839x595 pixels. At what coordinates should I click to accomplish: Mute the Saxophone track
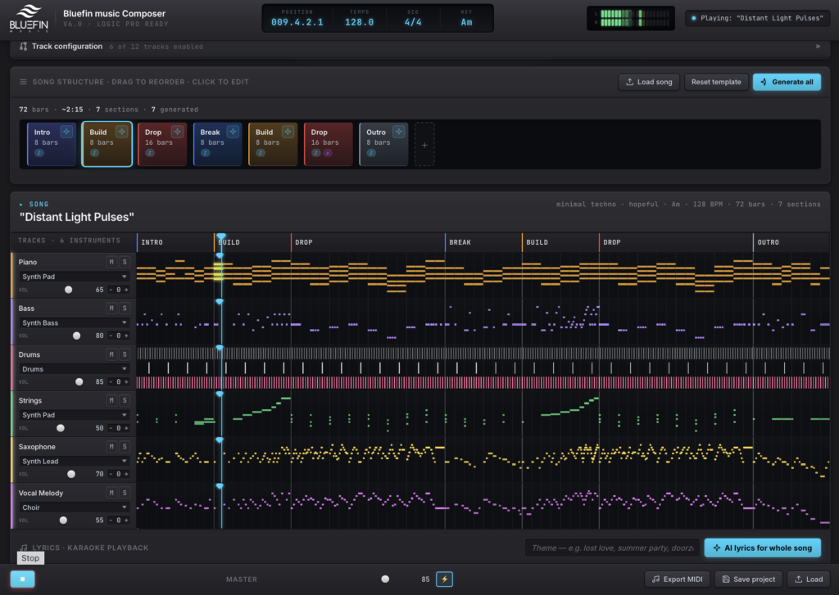click(111, 446)
